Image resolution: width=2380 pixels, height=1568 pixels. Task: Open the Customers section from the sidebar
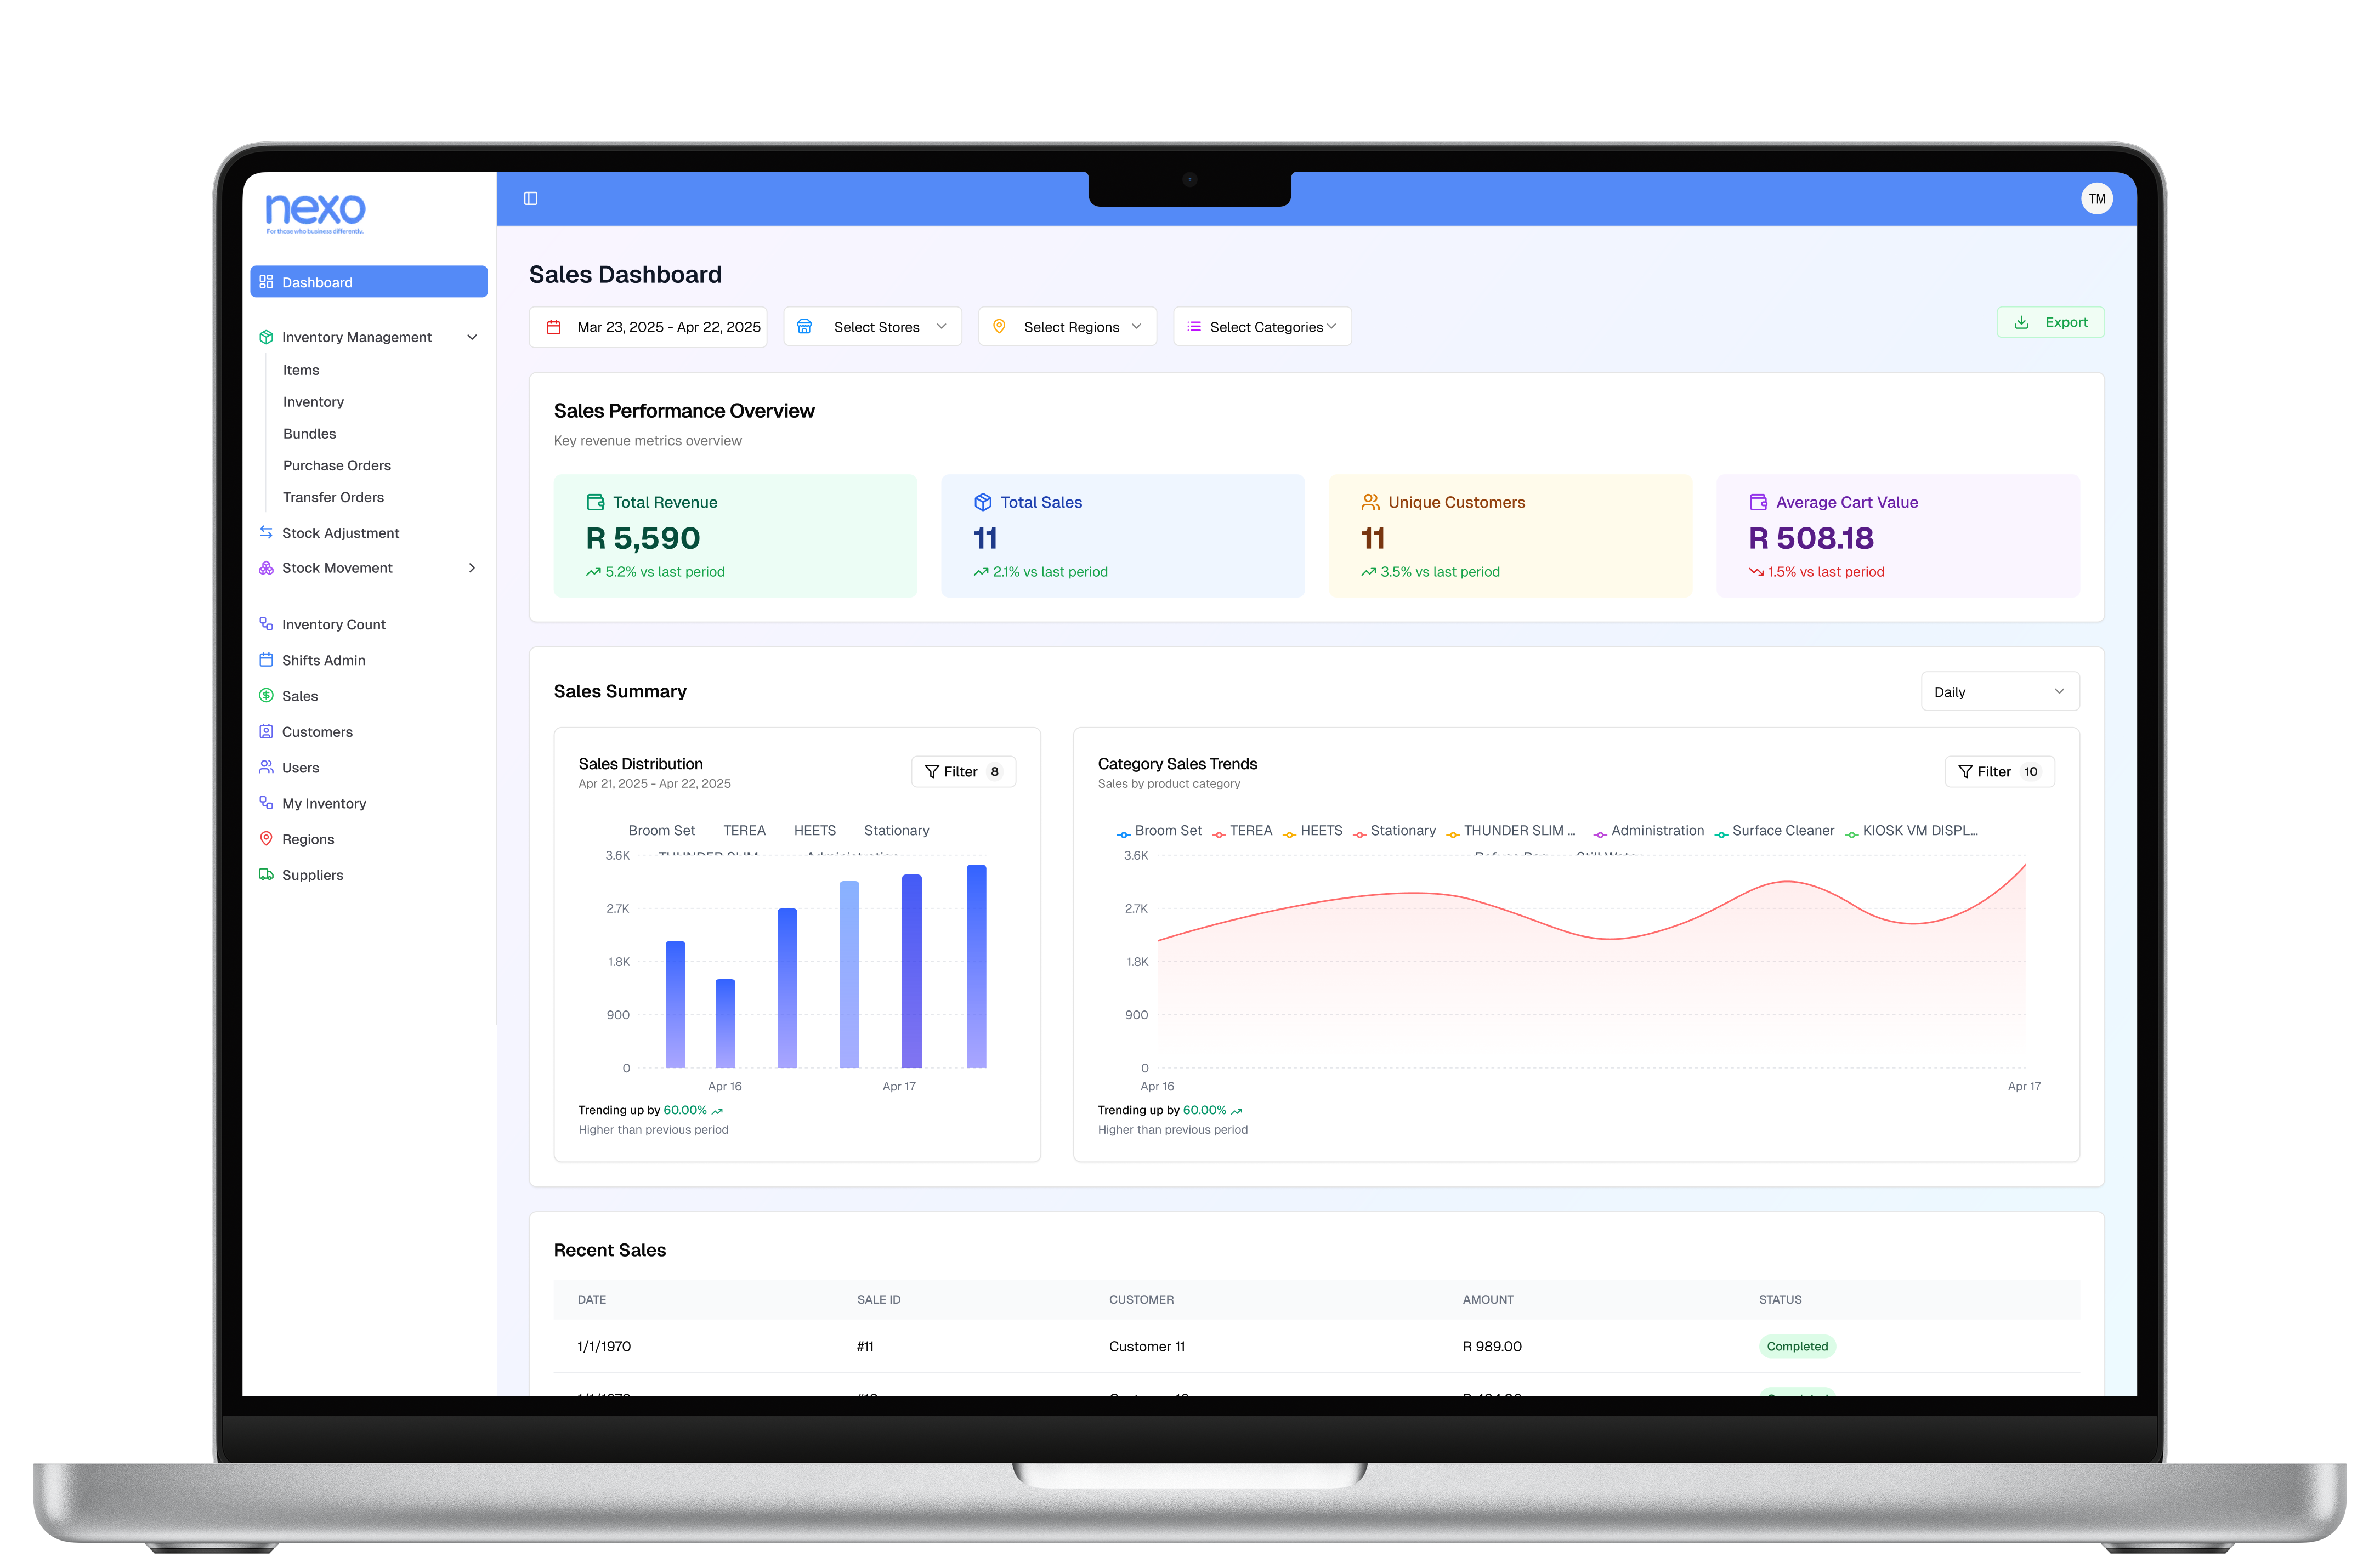coord(318,731)
